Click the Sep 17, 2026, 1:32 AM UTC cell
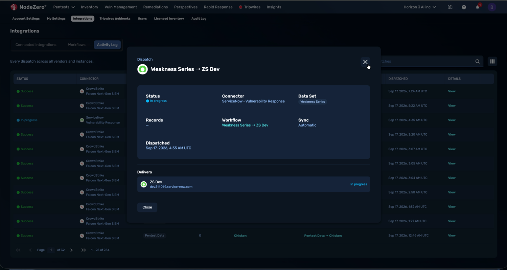The height and width of the screenshot is (270, 507). pyautogui.click(x=408, y=207)
